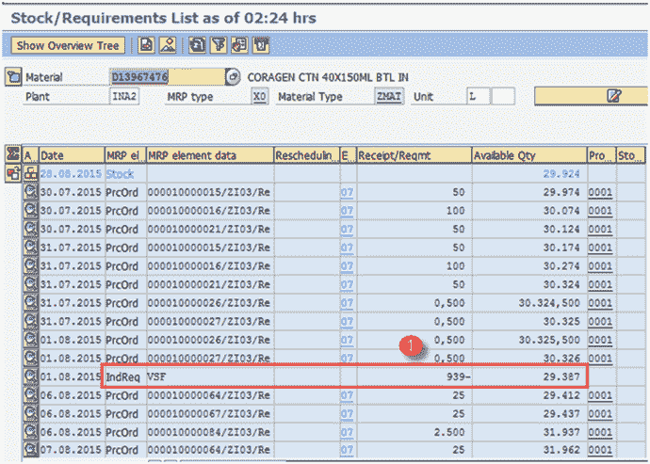Open the search help button next to Material field
The height and width of the screenshot is (464, 650).
[233, 77]
